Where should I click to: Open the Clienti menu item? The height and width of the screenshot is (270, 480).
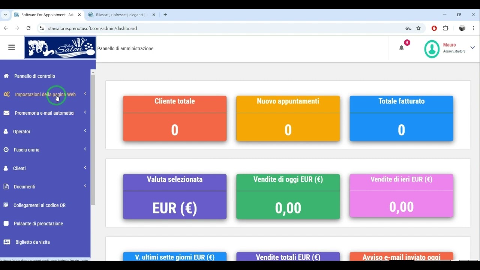19,168
